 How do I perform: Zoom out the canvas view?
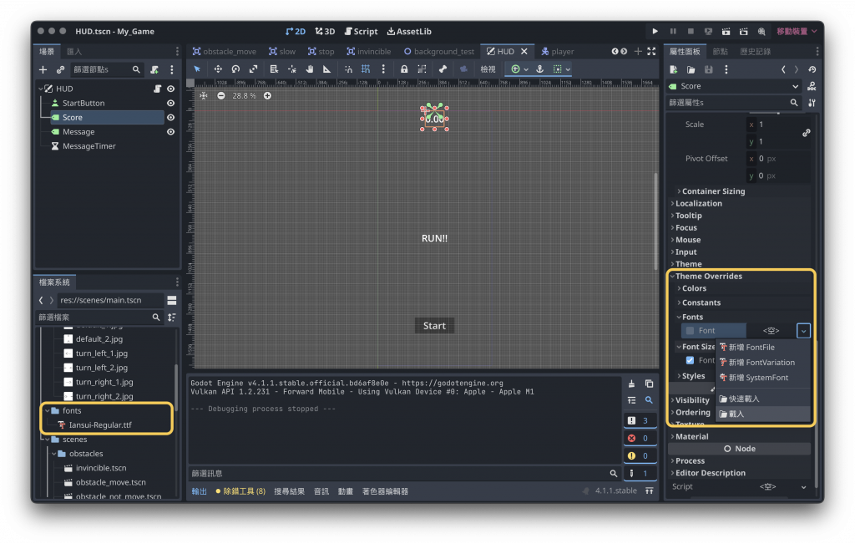[220, 95]
